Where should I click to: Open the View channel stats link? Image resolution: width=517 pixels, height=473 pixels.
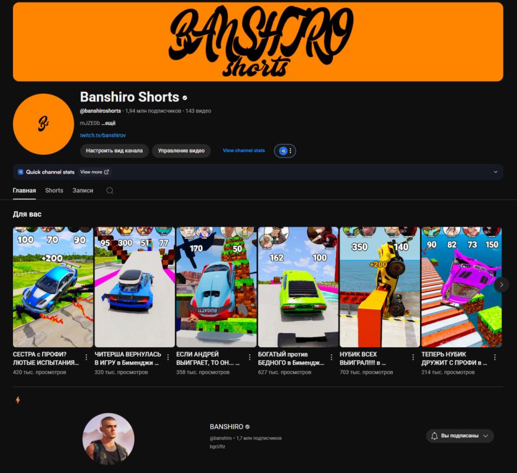(x=244, y=150)
